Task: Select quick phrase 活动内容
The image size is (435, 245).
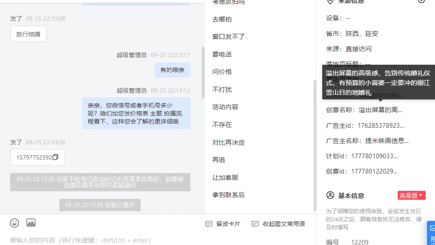Action: point(225,107)
